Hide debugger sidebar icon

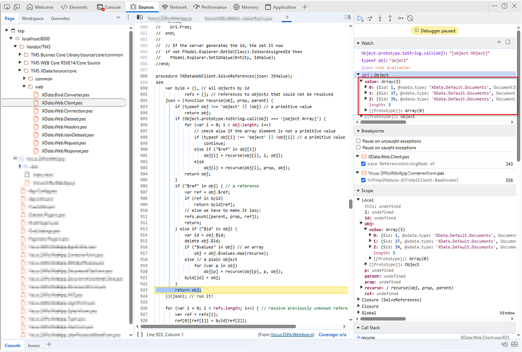tap(347, 17)
